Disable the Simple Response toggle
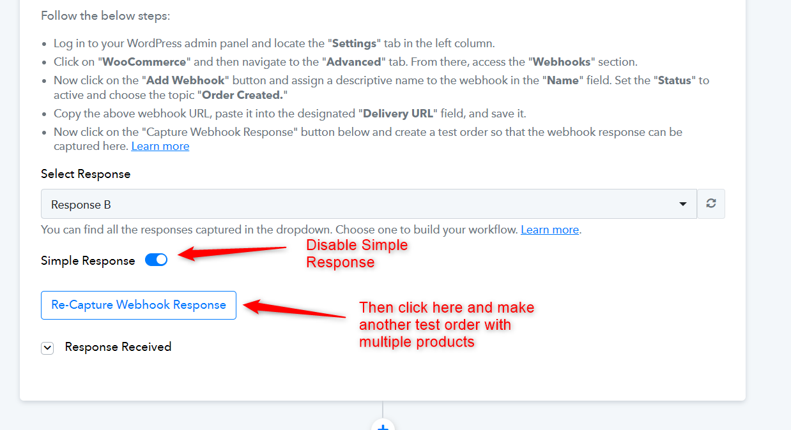The width and height of the screenshot is (791, 430). [156, 260]
